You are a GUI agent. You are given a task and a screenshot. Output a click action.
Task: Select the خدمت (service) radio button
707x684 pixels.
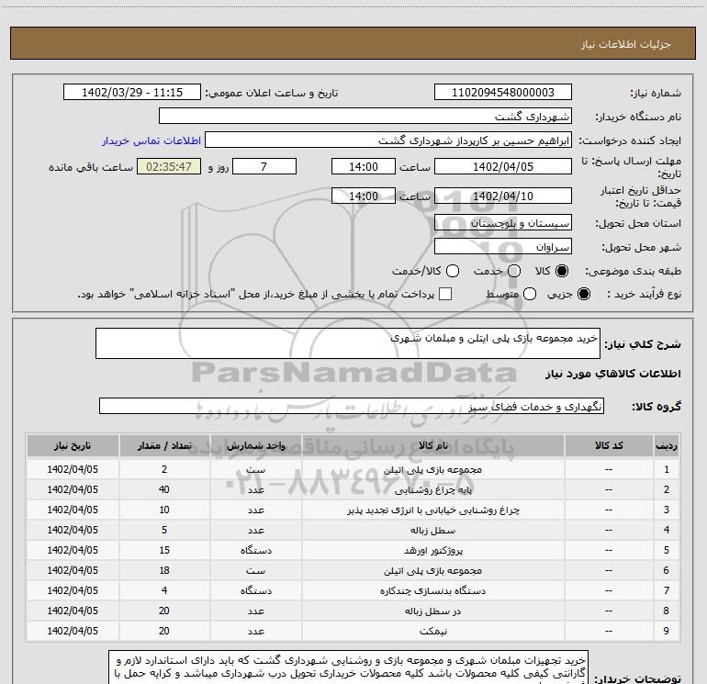tap(514, 271)
